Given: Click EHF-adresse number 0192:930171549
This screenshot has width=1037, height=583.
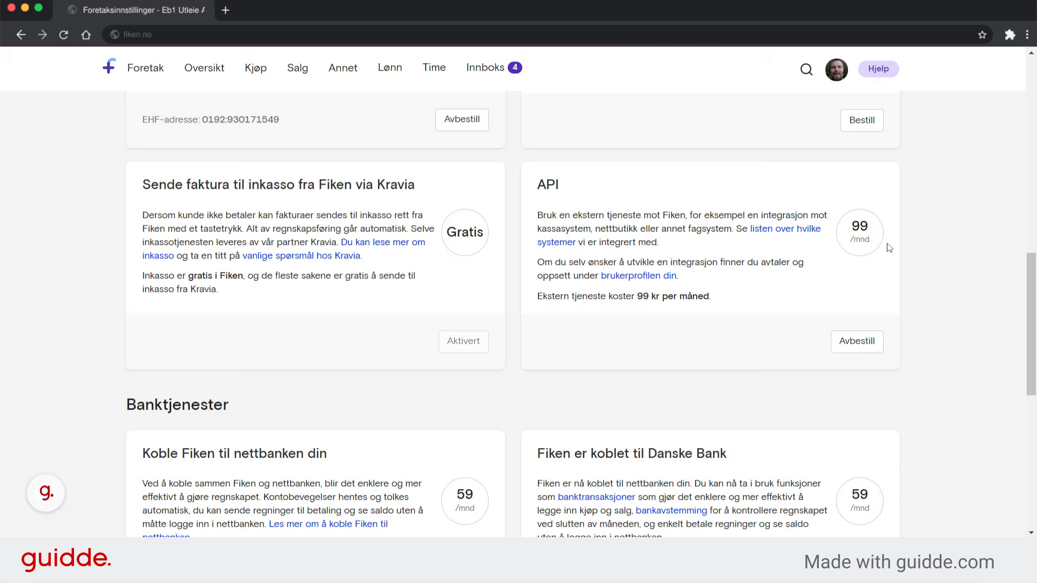Looking at the screenshot, I should [240, 120].
